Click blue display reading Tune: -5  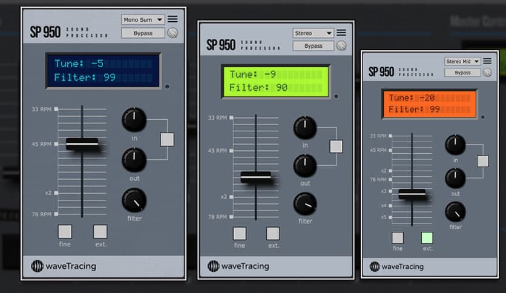103,70
